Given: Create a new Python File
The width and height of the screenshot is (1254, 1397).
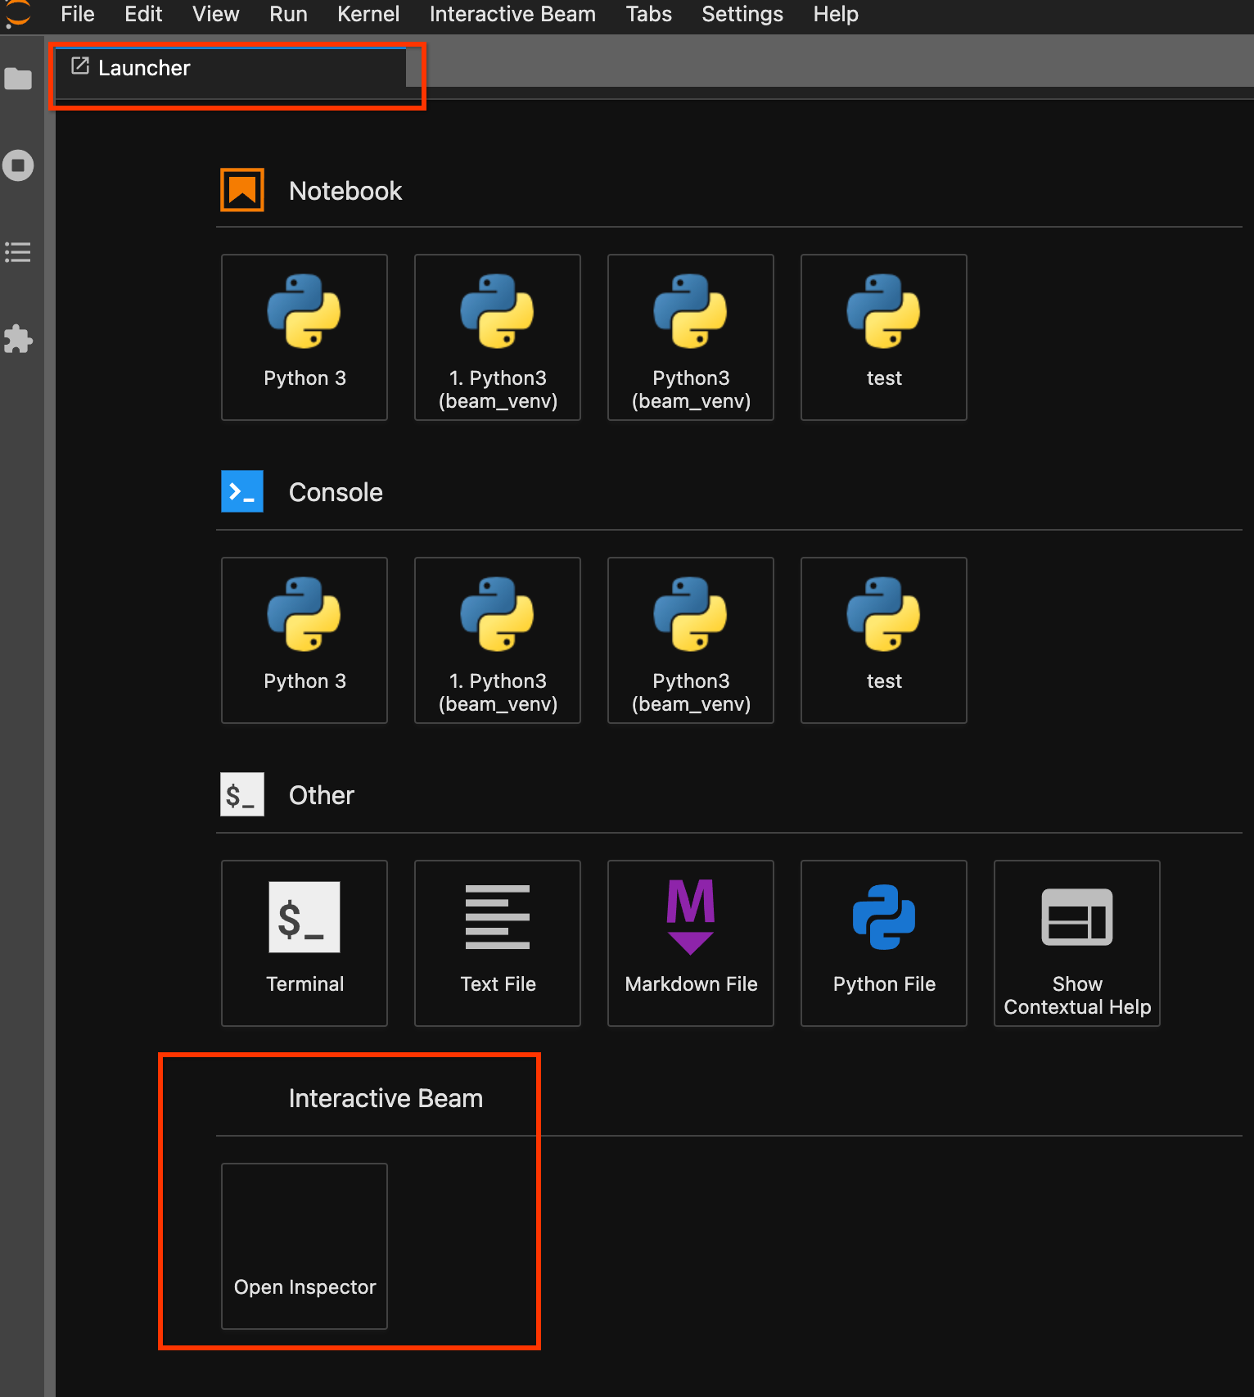Looking at the screenshot, I should 884,943.
